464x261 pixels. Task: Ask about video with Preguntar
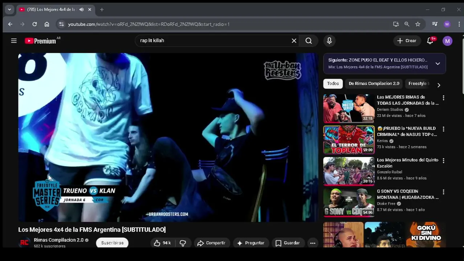click(251, 243)
